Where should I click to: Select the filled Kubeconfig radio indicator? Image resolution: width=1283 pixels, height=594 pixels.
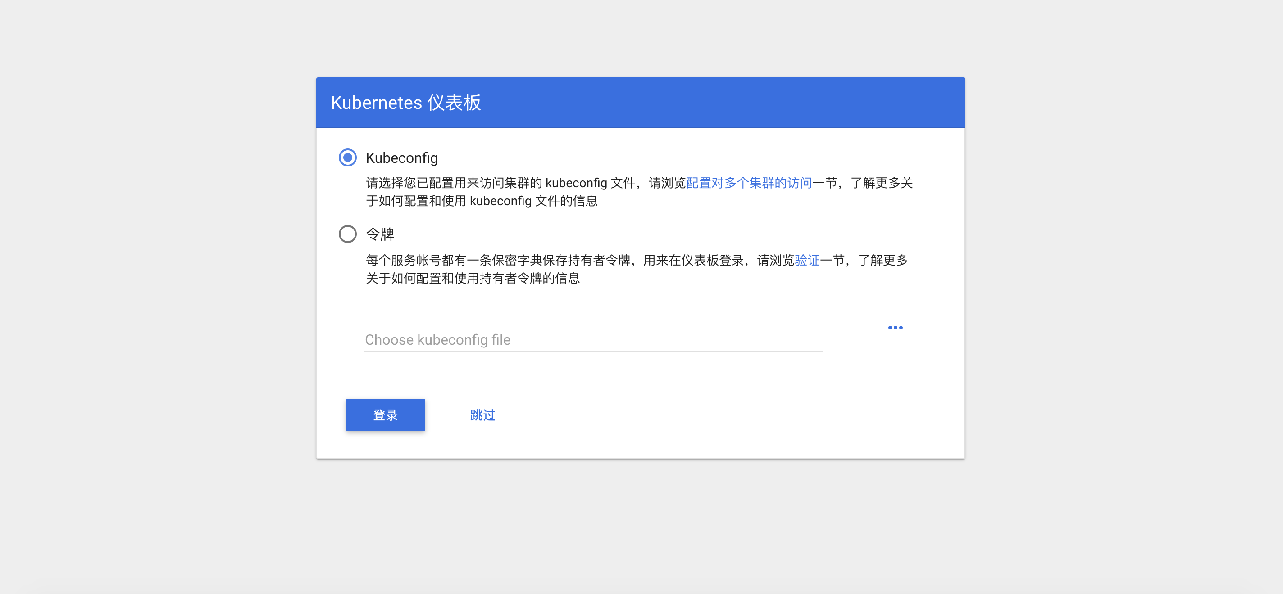click(x=348, y=157)
